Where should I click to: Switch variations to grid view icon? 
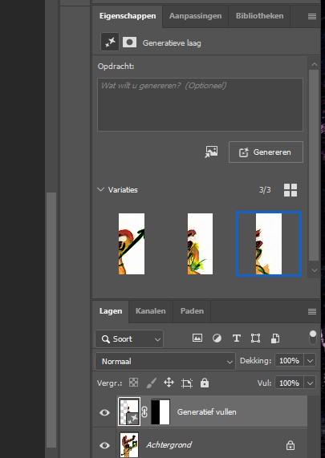(x=290, y=190)
